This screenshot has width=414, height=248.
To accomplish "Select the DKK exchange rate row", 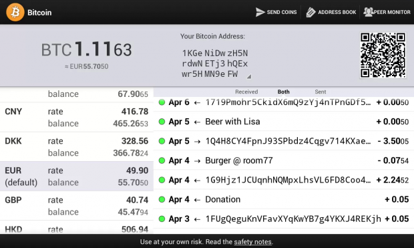I will (x=77, y=147).
